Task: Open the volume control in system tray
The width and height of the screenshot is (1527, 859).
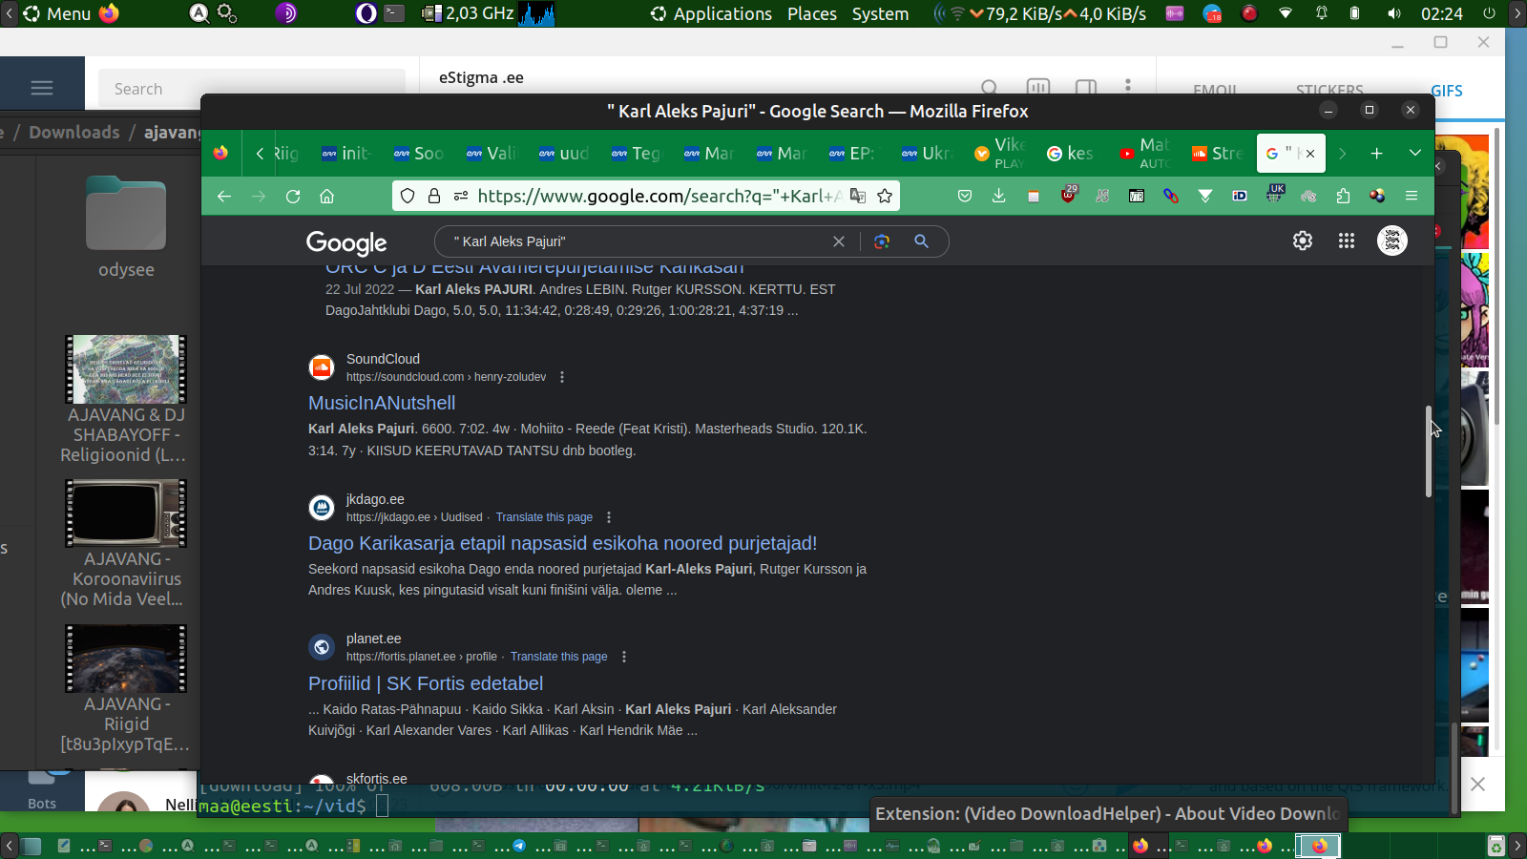Action: (1394, 13)
